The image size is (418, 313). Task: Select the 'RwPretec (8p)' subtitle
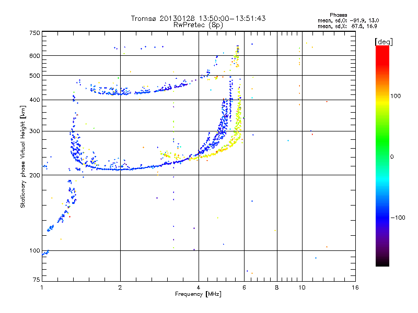tap(198, 25)
